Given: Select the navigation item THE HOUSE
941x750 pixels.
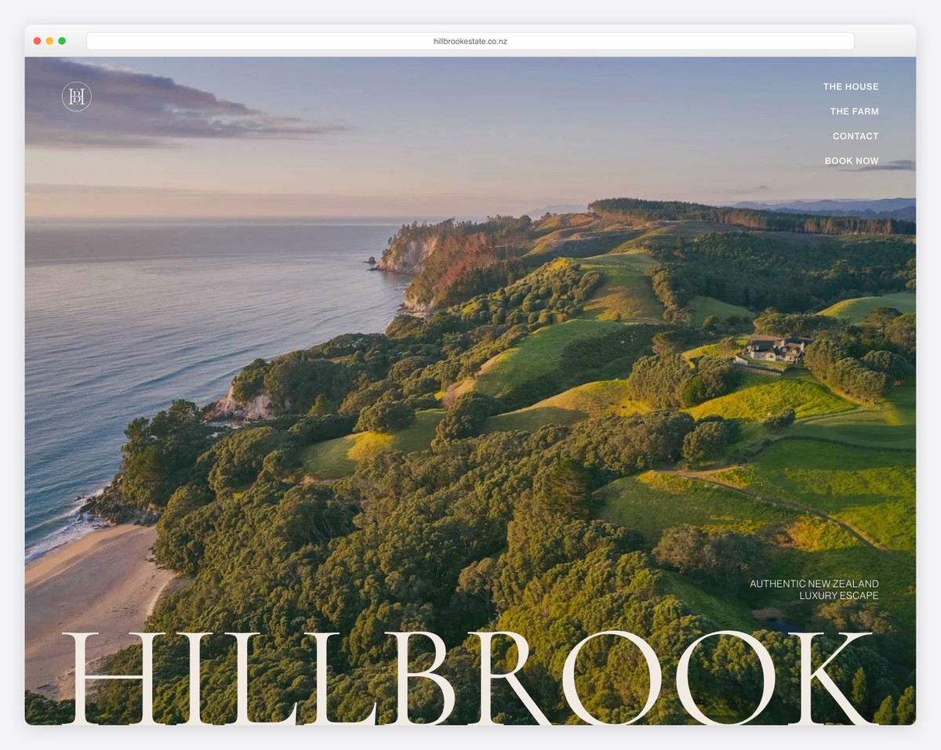Looking at the screenshot, I should click(x=850, y=86).
